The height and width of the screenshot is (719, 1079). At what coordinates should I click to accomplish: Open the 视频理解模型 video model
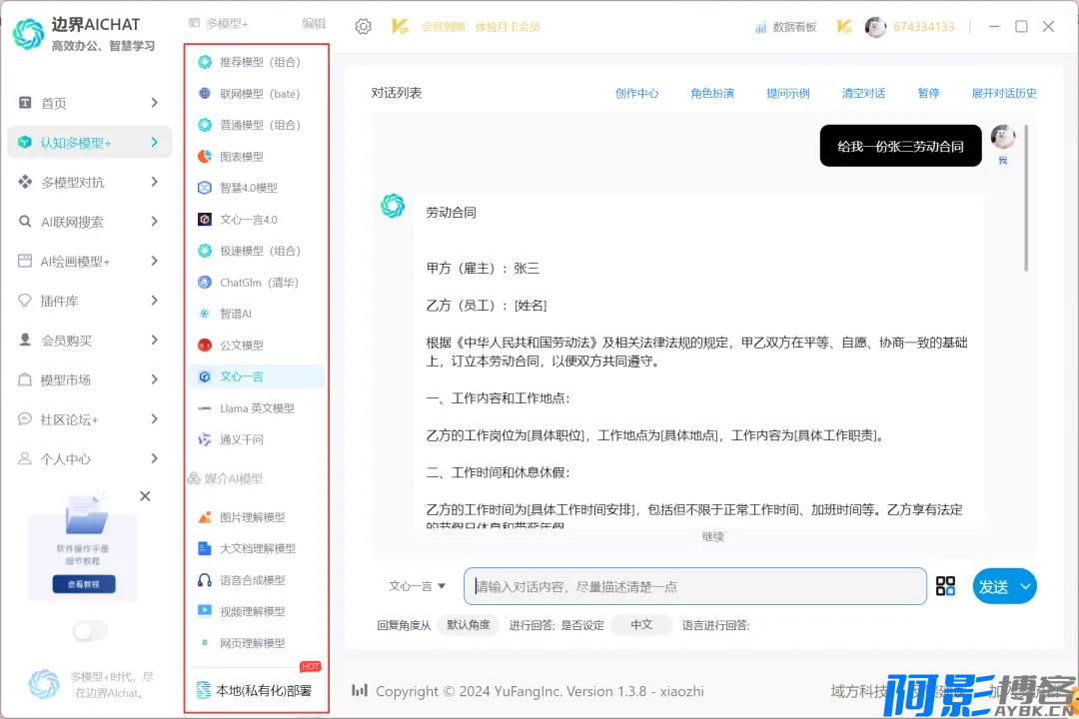click(256, 612)
